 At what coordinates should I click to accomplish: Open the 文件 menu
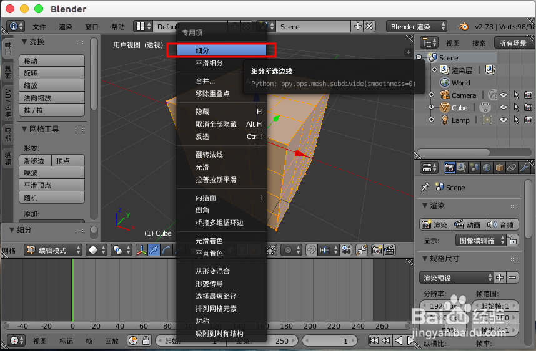39,27
